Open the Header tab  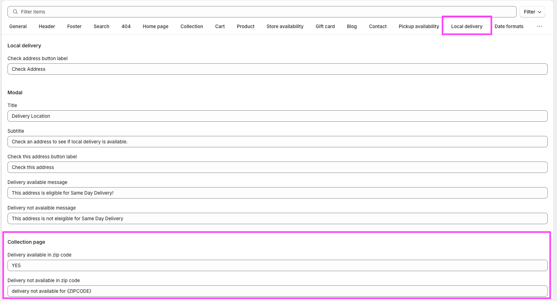pos(47,26)
